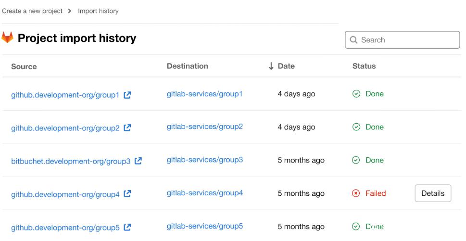This screenshot has width=466, height=241.
Task: Click the GitLab fox logo icon
Action: (x=7, y=38)
